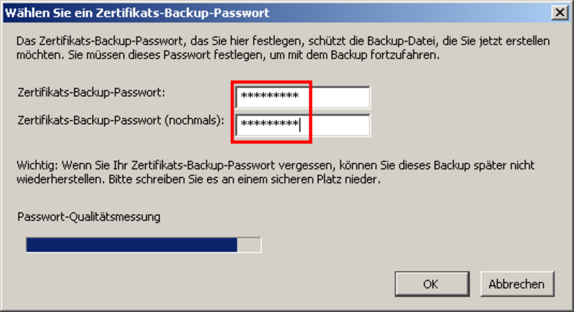The height and width of the screenshot is (312, 574).
Task: Click empty space right of nochmals field's asterisks
Action: point(341,125)
